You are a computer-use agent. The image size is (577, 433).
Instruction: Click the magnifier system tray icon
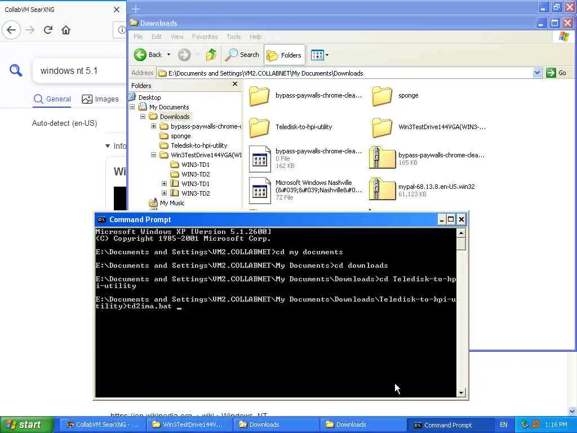coord(536,425)
